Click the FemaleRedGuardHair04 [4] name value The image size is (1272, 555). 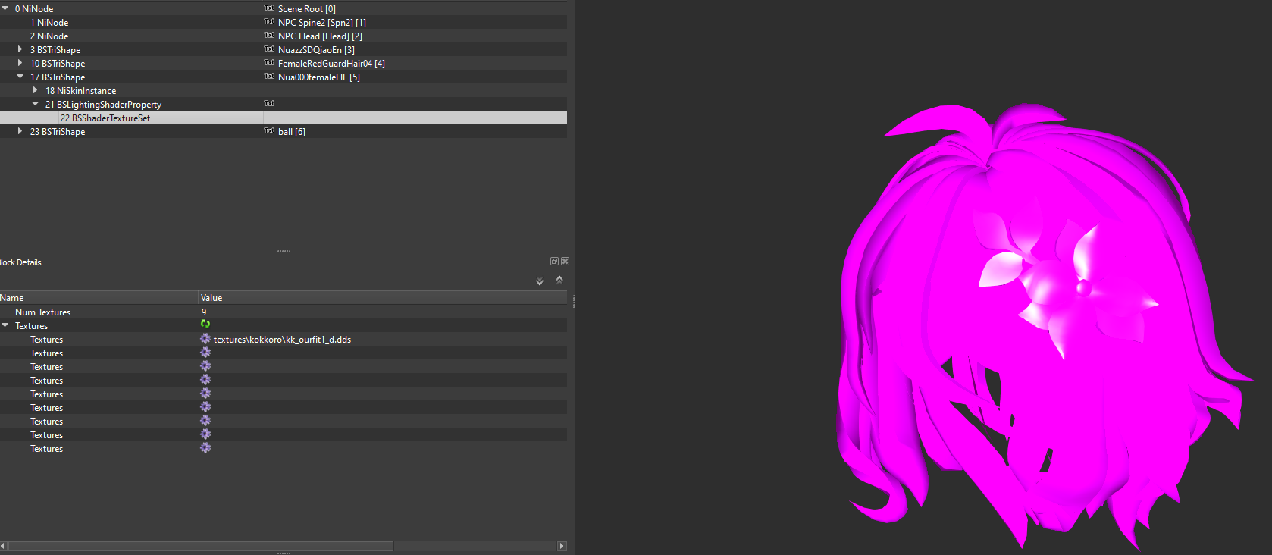coord(331,64)
